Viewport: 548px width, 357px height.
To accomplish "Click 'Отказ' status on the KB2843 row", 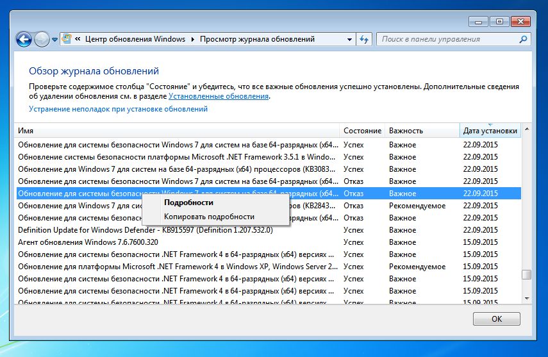I will [353, 206].
